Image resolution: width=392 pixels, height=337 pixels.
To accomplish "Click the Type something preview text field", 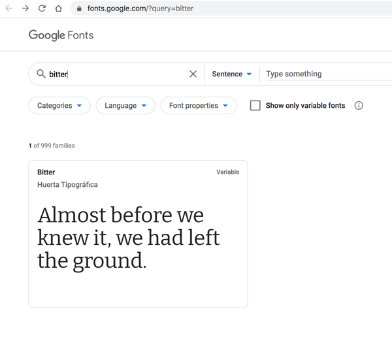I will click(x=329, y=74).
